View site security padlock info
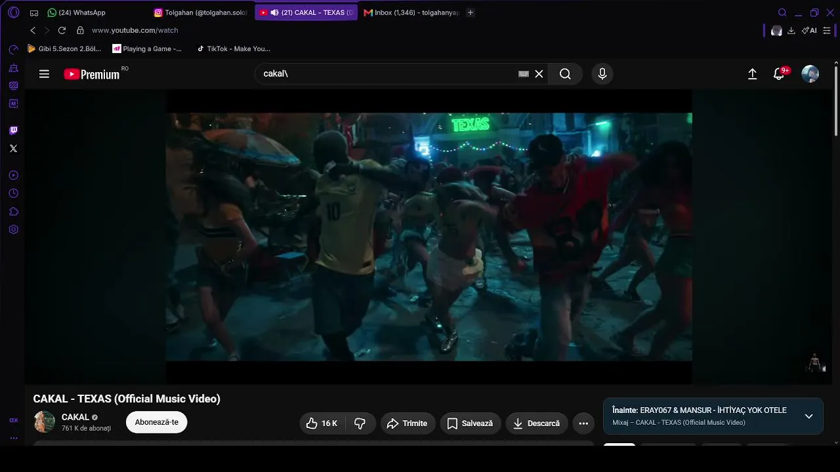 (x=80, y=30)
